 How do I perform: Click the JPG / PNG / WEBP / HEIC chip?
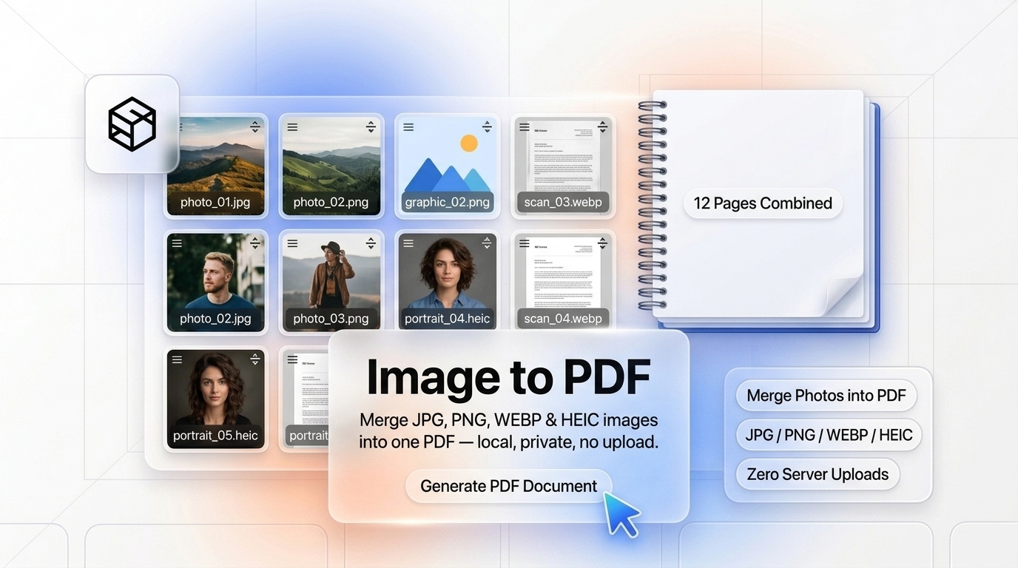(829, 435)
